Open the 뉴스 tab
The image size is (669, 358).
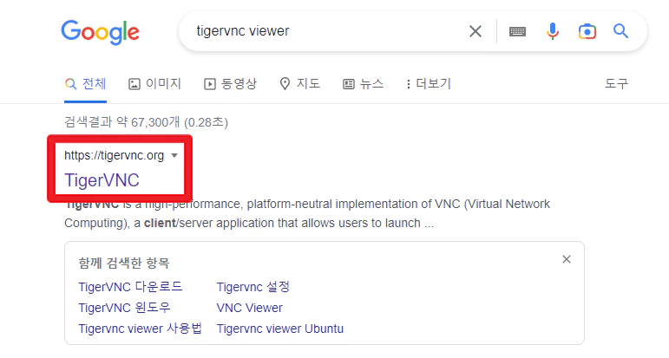coord(363,83)
